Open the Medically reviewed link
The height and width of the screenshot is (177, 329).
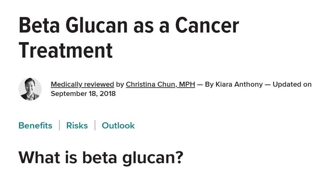(82, 84)
